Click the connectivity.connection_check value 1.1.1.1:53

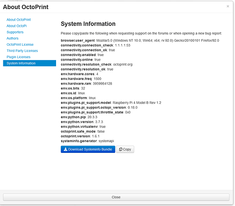(x=122, y=45)
